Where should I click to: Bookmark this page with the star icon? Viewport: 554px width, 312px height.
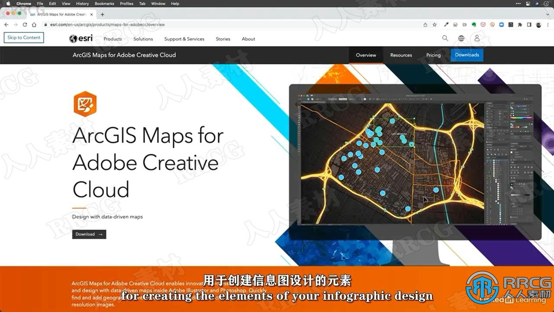click(435, 25)
